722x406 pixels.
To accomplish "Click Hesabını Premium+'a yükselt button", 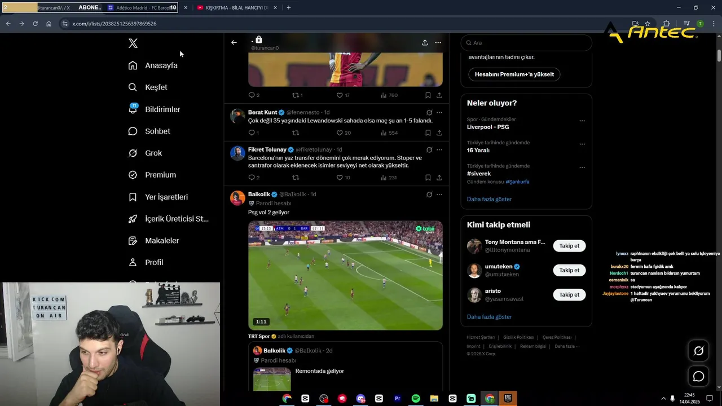I will (514, 74).
